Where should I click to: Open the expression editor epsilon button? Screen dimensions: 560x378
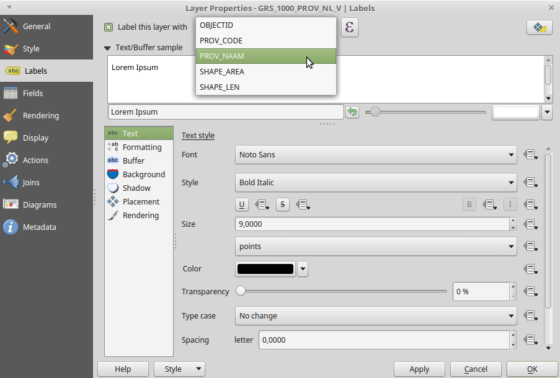click(350, 27)
